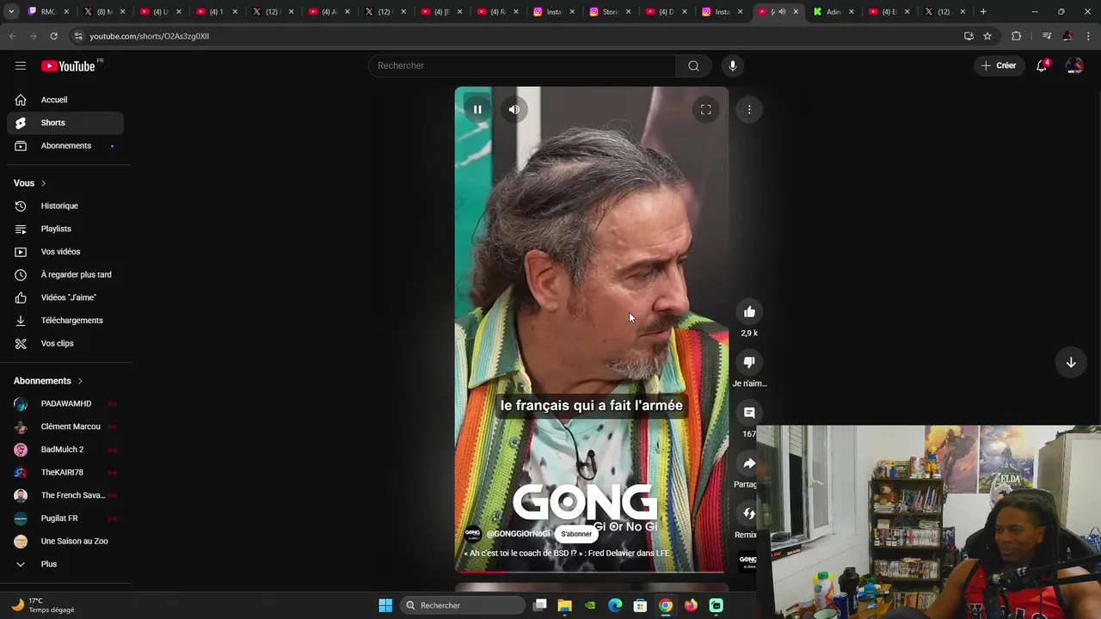1101x619 pixels.
Task: Open the Windows Start menu
Action: coord(385,605)
